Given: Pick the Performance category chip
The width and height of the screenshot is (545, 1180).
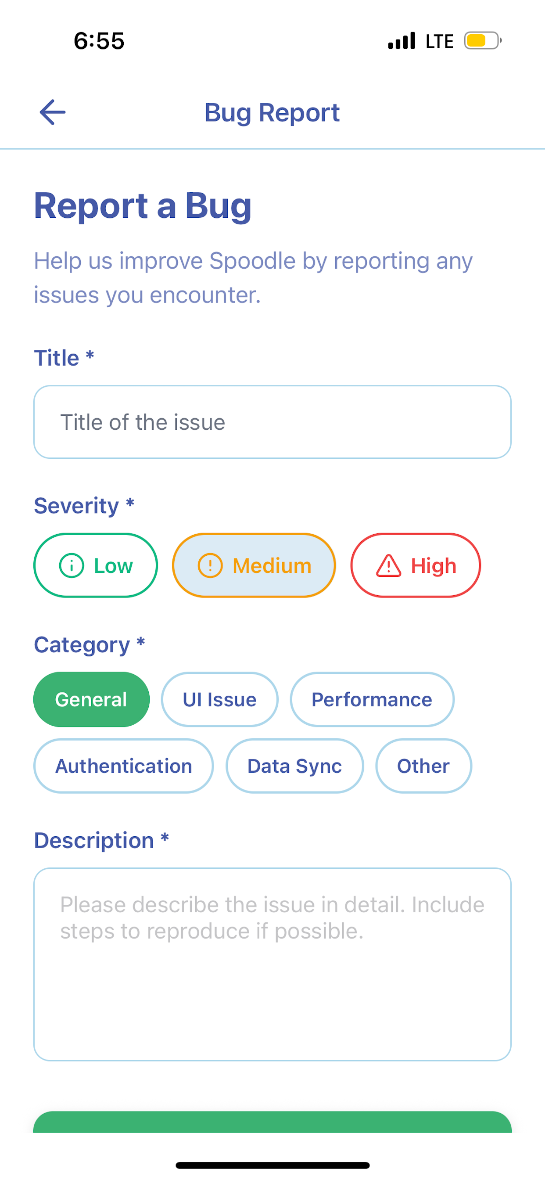Looking at the screenshot, I should pyautogui.click(x=372, y=699).
